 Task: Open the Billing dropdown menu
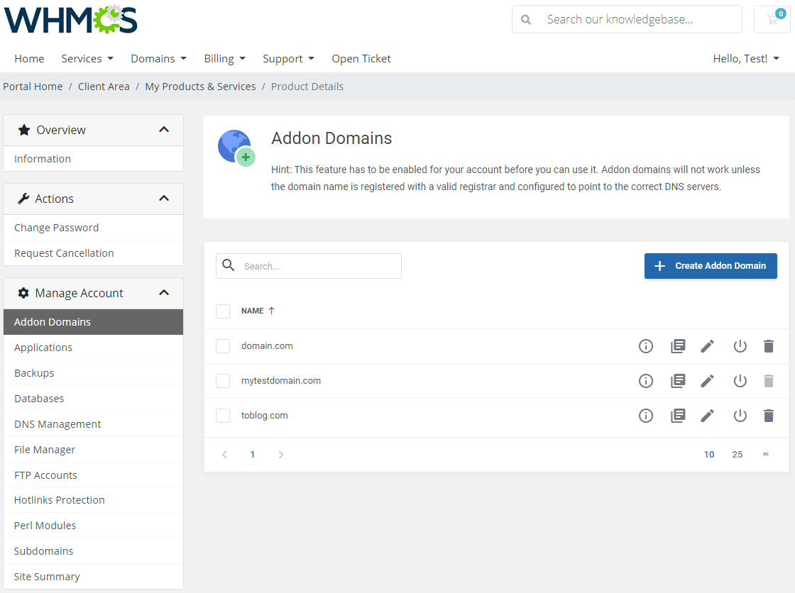pyautogui.click(x=224, y=59)
